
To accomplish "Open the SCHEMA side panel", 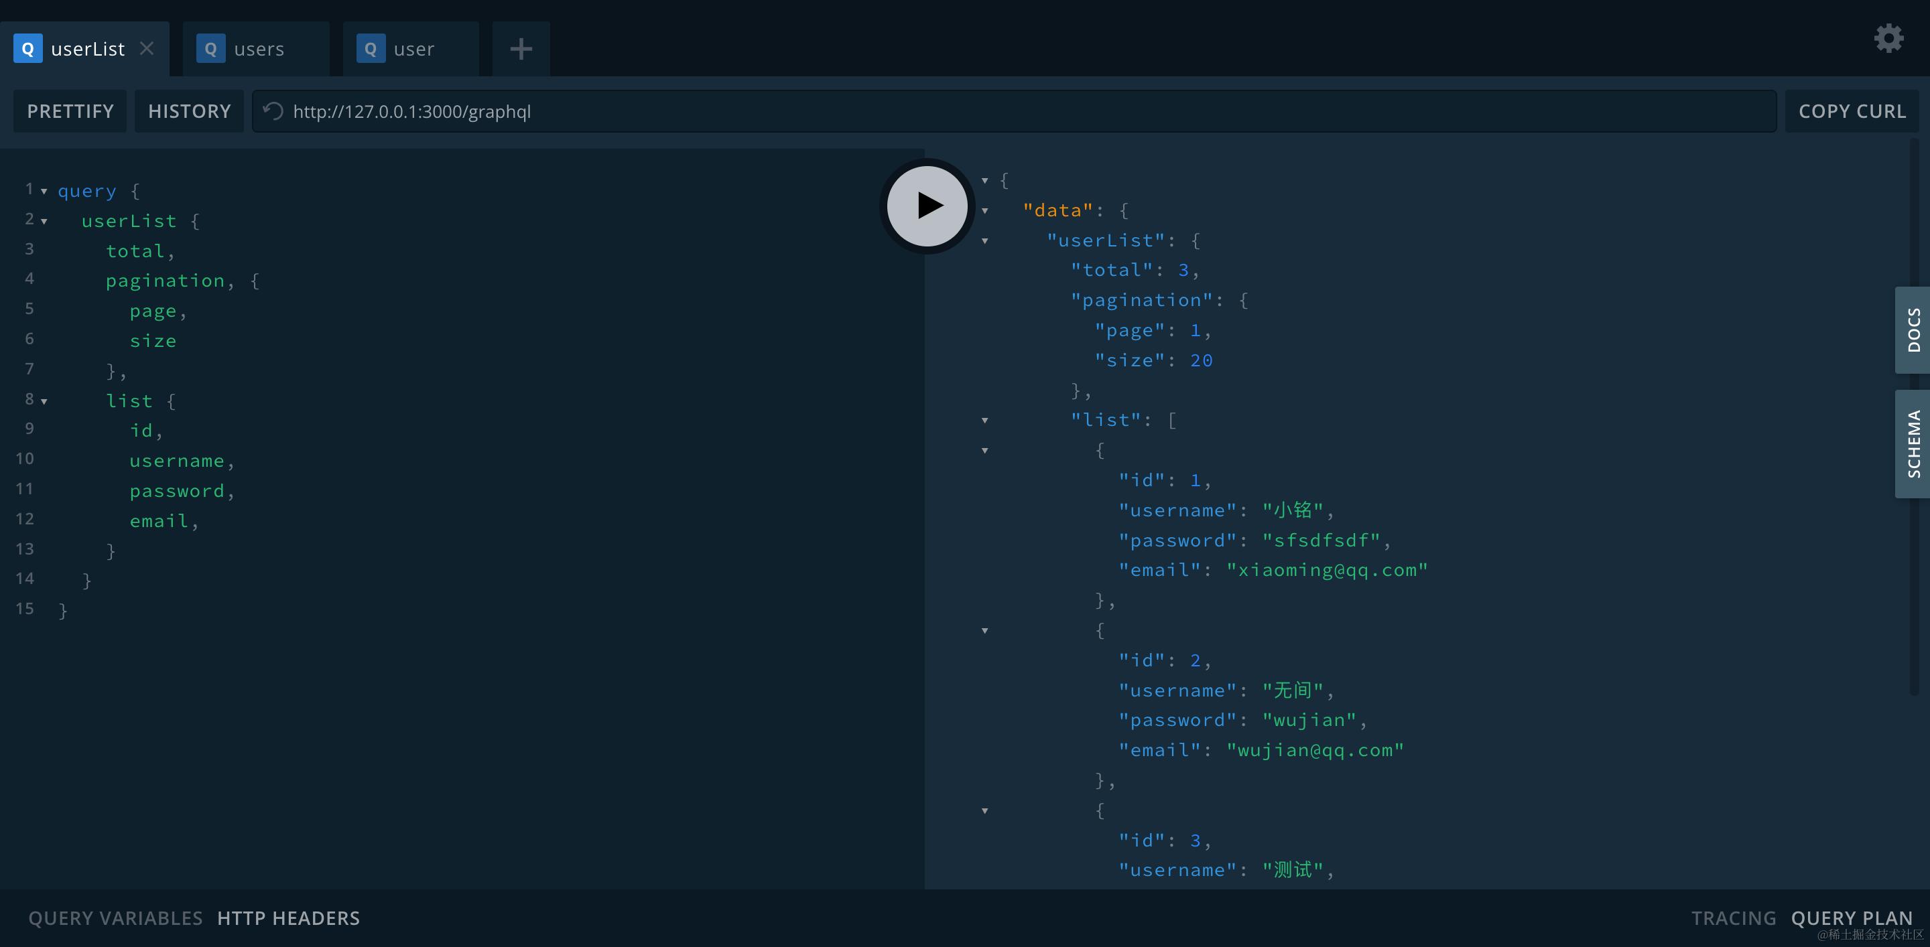I will (1913, 444).
